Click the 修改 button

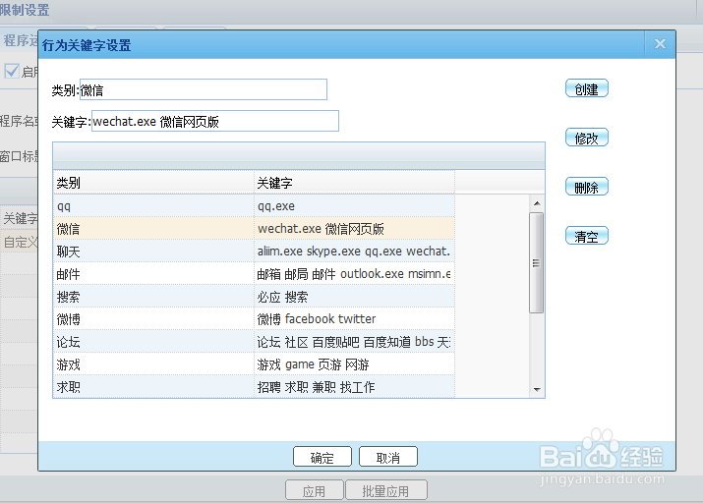[586, 138]
